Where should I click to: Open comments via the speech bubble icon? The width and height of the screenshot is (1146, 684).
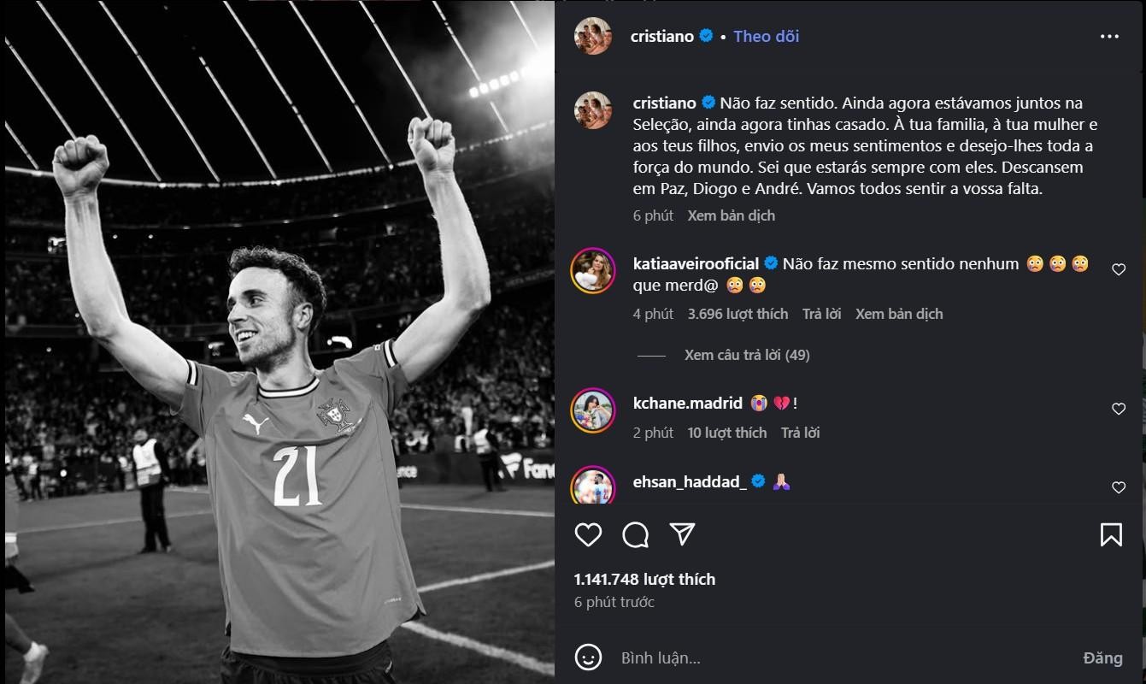point(635,535)
